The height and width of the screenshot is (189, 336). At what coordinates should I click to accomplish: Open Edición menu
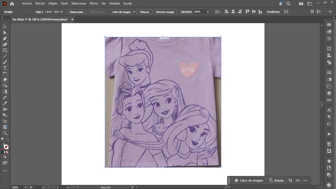pos(40,3)
